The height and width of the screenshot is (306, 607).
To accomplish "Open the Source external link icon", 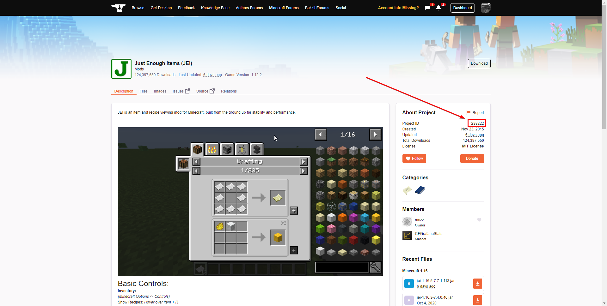I will coord(212,91).
